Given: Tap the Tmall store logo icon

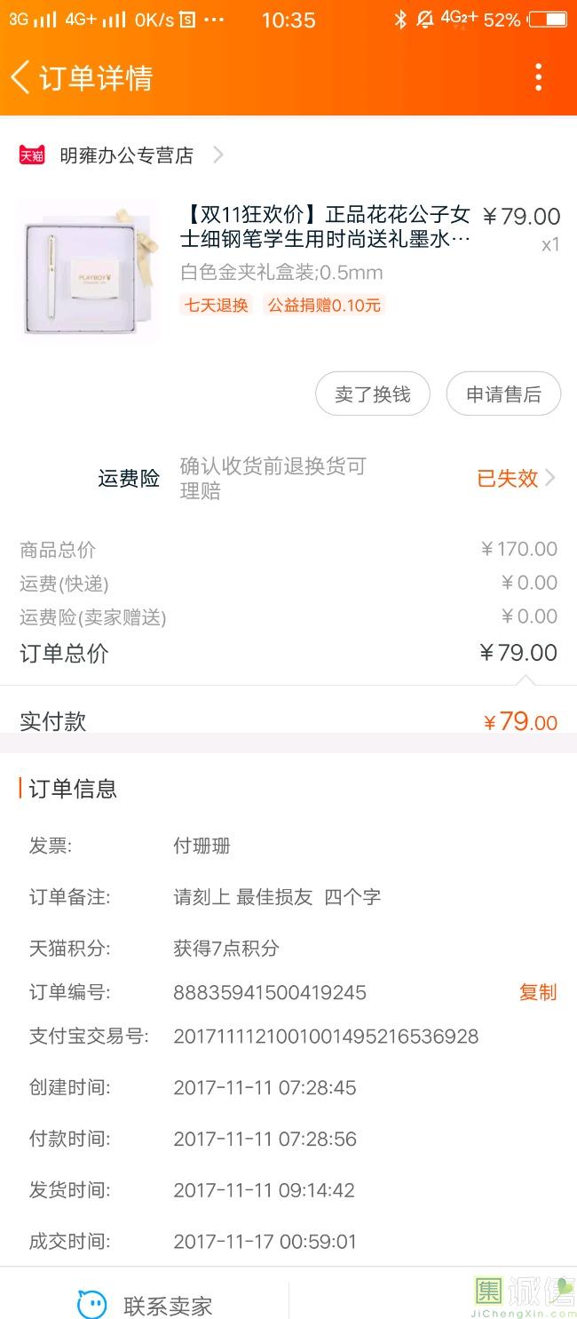Looking at the screenshot, I should (32, 155).
